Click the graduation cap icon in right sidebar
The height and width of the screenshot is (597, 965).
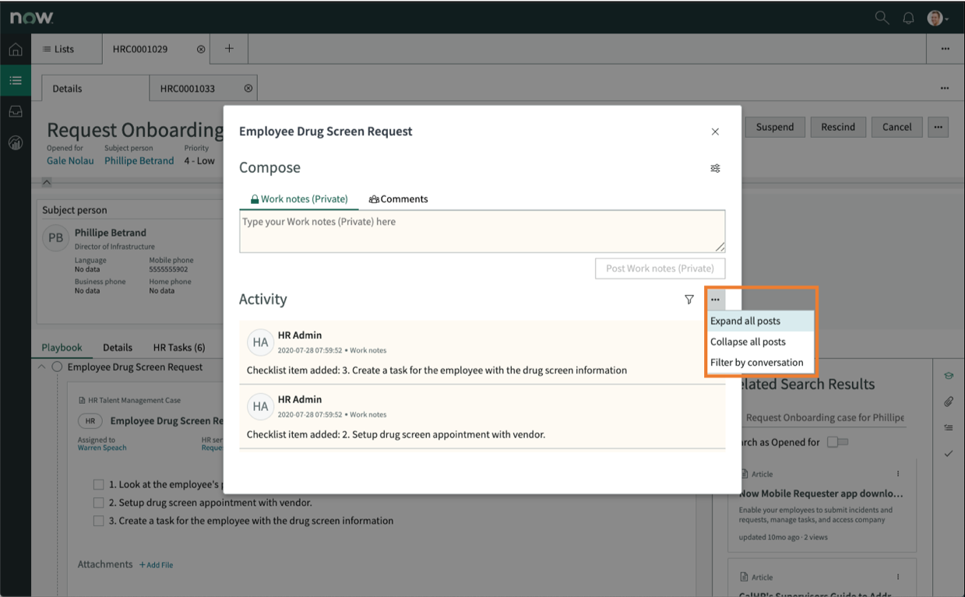pyautogui.click(x=948, y=376)
